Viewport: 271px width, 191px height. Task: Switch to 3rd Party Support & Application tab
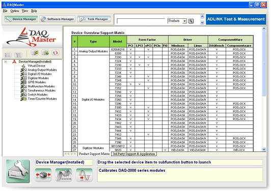(x=134, y=154)
